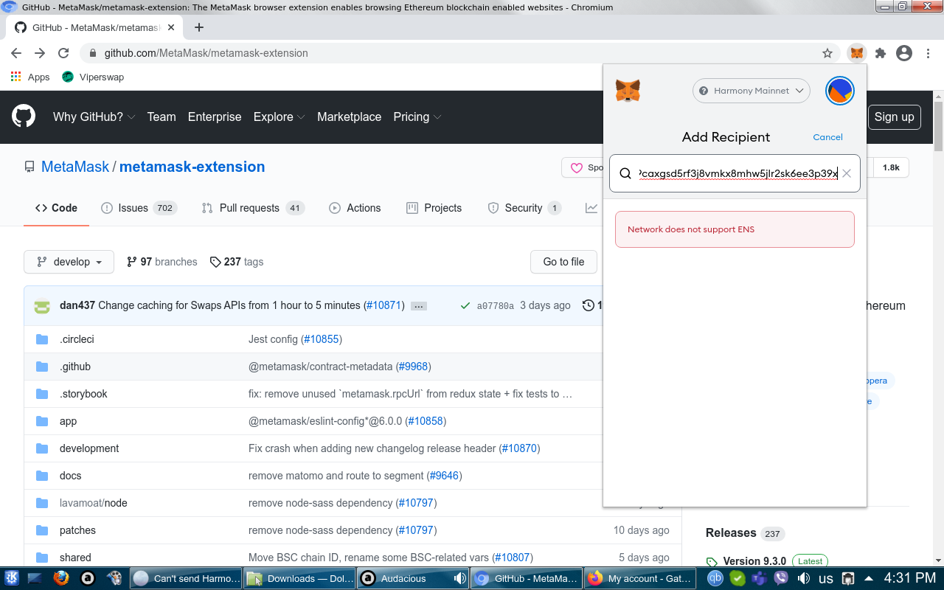944x590 pixels.
Task: Cancel the Add Recipient dialog
Action: point(827,137)
